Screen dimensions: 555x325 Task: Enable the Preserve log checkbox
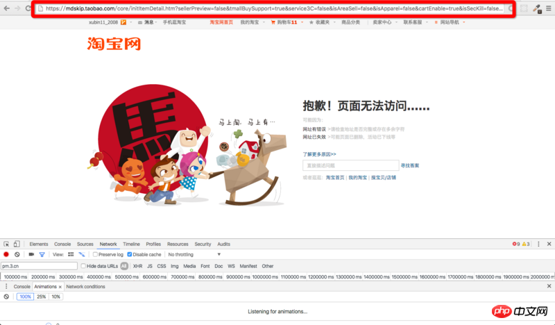pyautogui.click(x=95, y=254)
